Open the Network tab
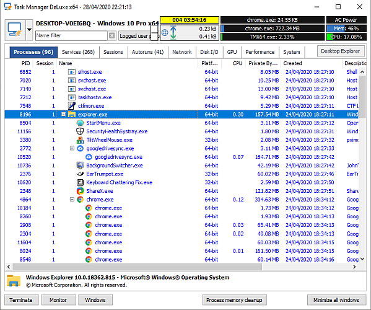Screen dimensions: 371x310 click(181, 52)
